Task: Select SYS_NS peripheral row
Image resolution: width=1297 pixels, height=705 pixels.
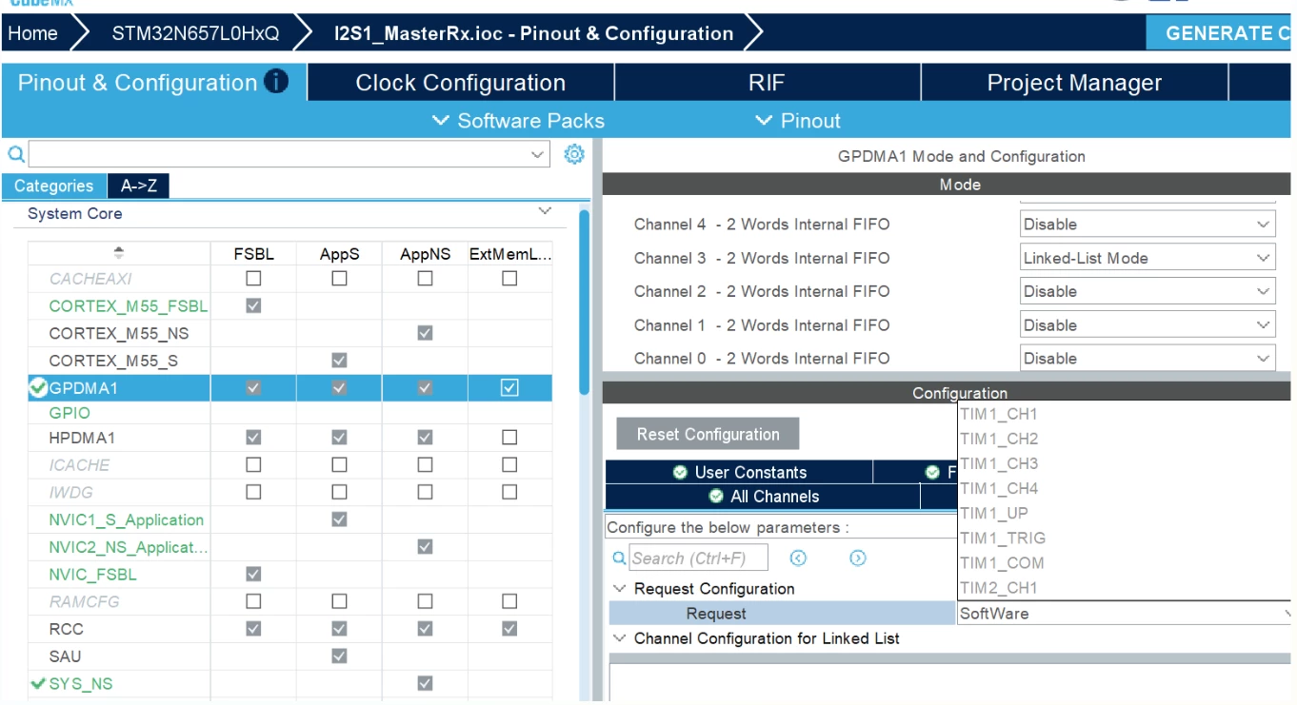Action: click(289, 683)
